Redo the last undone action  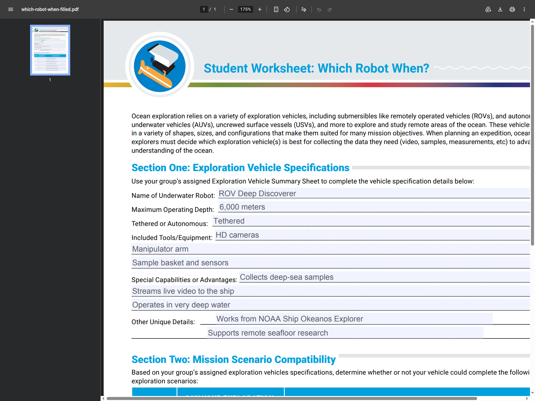coord(330,9)
